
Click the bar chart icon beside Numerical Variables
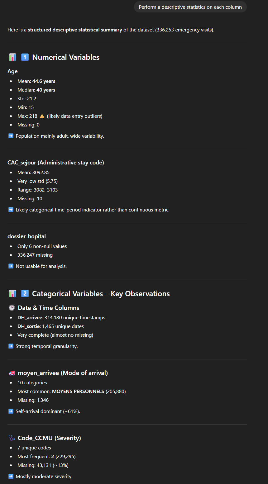pos(12,57)
